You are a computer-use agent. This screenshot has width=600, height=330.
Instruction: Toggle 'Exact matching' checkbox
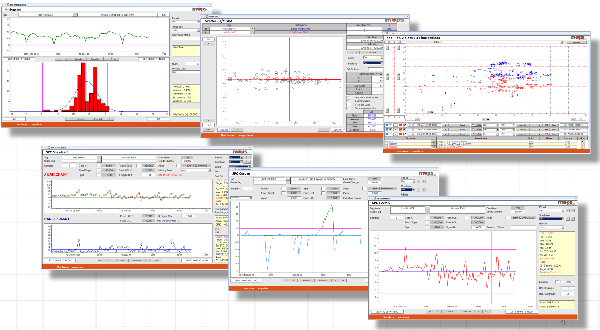tap(349, 101)
